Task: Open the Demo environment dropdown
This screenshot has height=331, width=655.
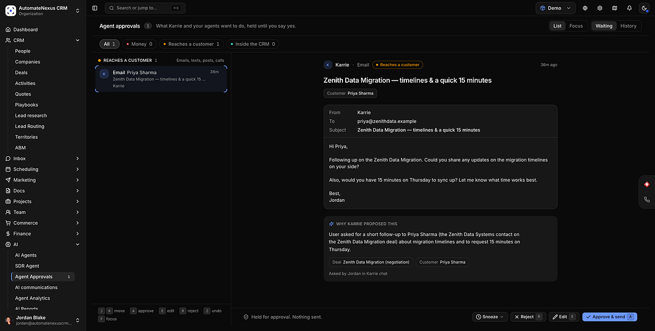Action: tap(555, 8)
